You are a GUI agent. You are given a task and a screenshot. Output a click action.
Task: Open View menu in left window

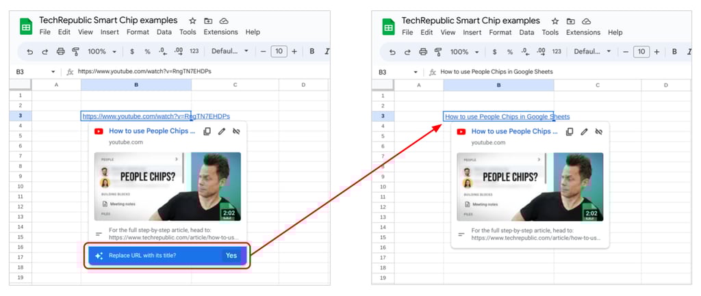pos(86,32)
